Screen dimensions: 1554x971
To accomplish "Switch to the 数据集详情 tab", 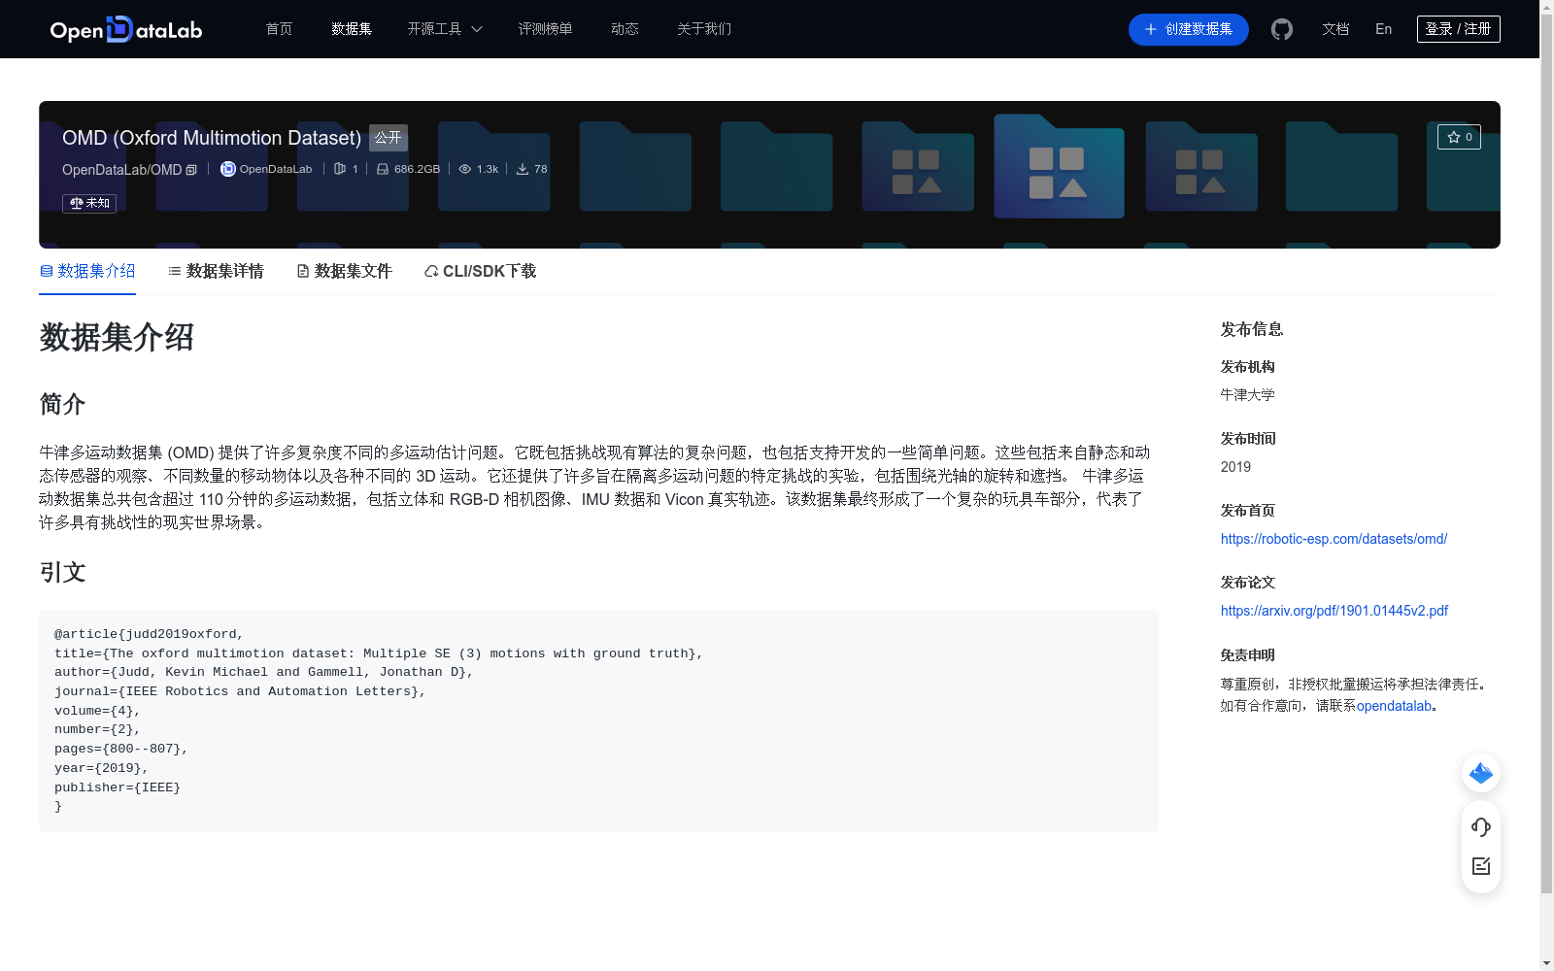I will pyautogui.click(x=216, y=271).
